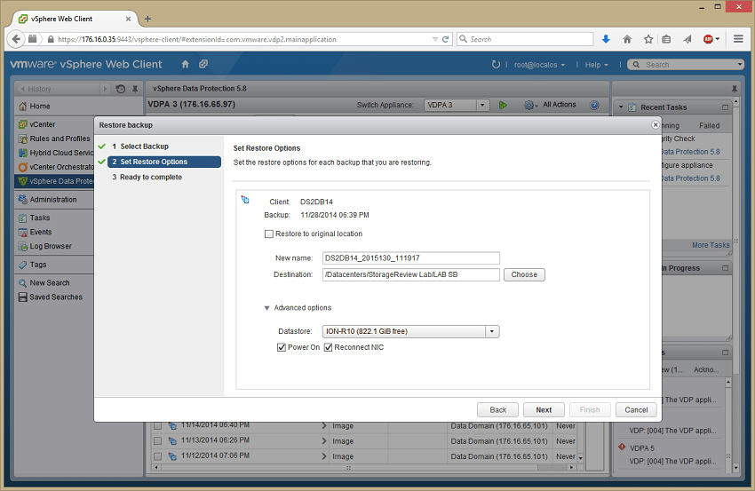Edit the New name text field

click(410, 258)
